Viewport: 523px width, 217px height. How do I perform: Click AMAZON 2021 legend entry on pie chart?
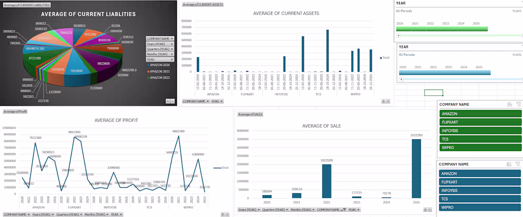(159, 72)
